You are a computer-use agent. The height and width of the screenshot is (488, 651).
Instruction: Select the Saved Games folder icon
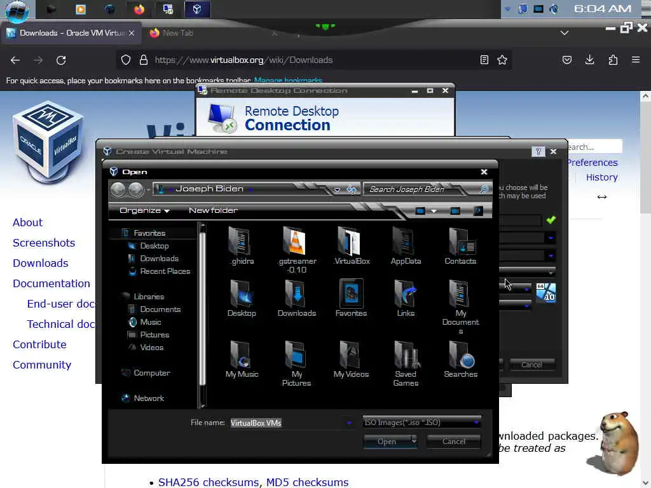[x=406, y=363]
